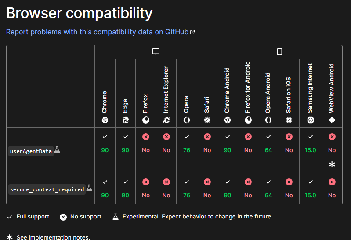The width and height of the screenshot is (351, 240).
Task: Click the flask icon beside secure_context_required
Action: pos(89,188)
